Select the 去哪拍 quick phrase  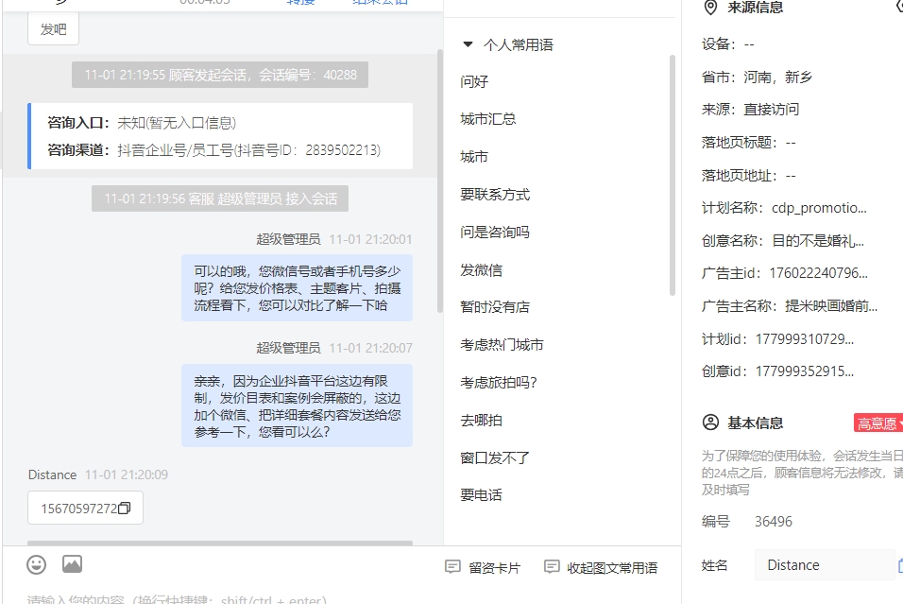(481, 420)
